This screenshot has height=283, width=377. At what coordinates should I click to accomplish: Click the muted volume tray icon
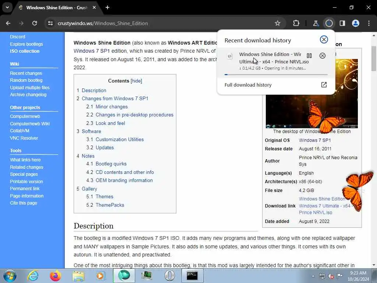tap(331, 276)
